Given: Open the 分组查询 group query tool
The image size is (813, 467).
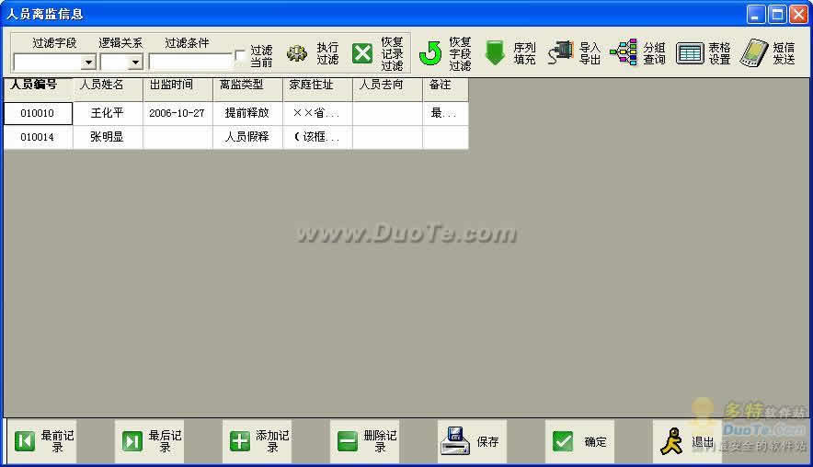Looking at the screenshot, I should [623, 53].
